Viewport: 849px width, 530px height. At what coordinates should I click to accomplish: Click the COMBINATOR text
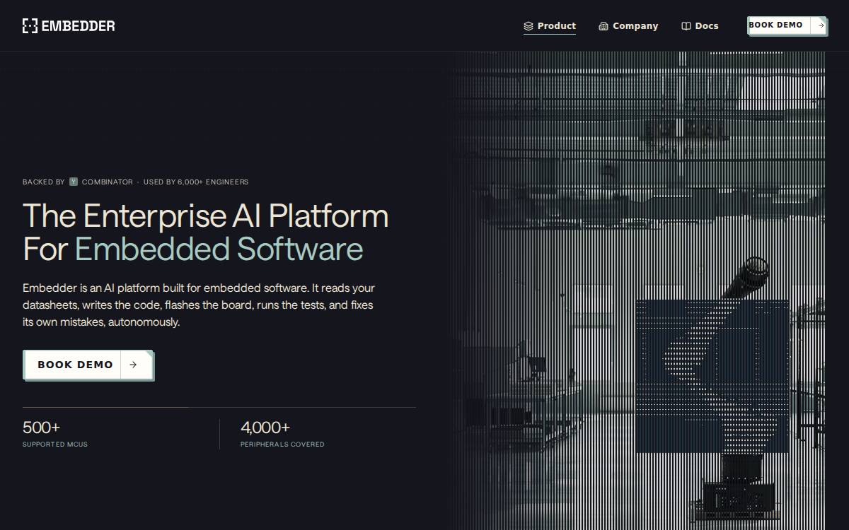point(108,182)
